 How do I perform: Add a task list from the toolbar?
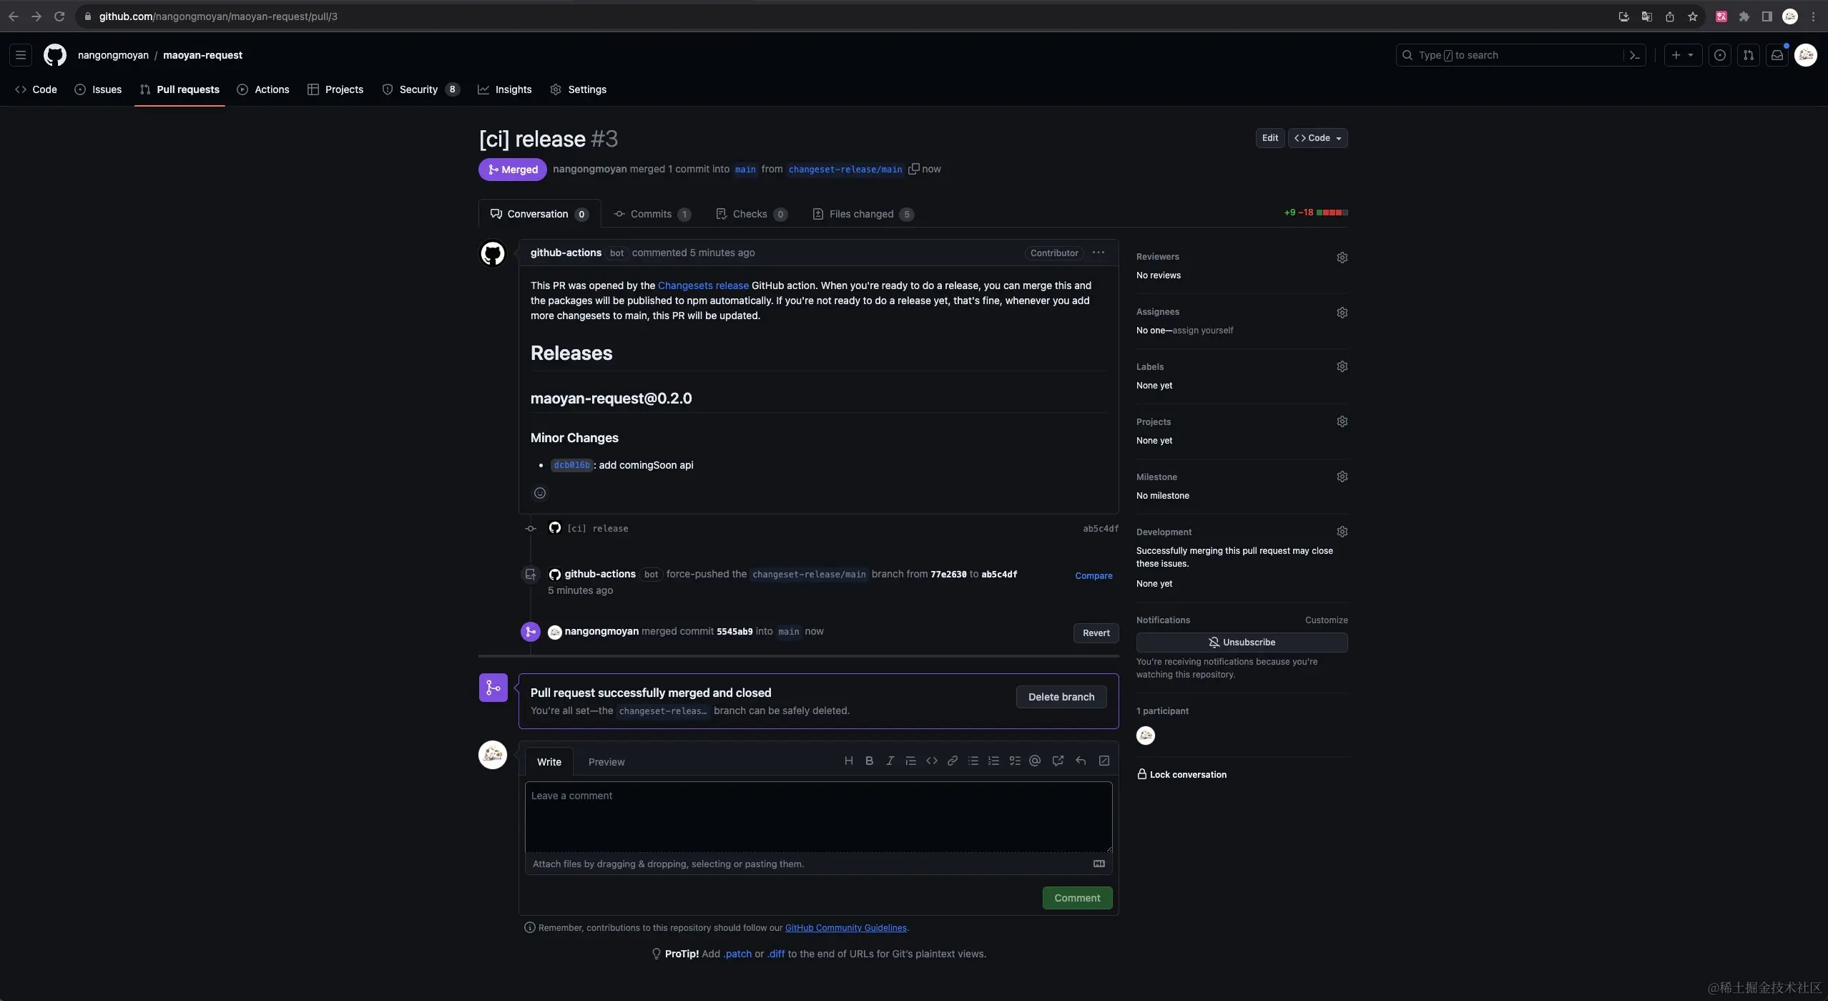[x=1014, y=761]
